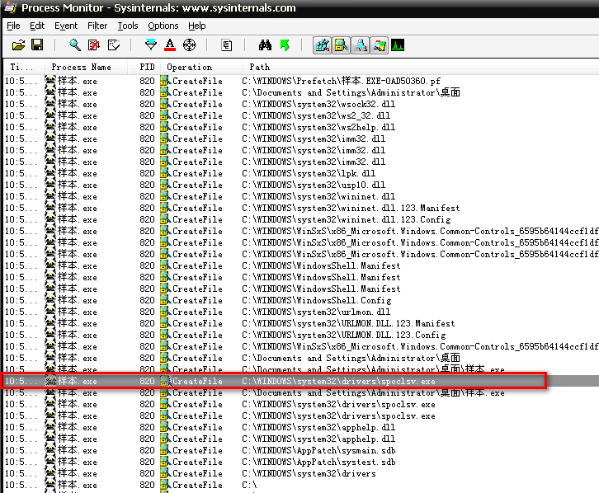The image size is (599, 493).
Task: Toggle Autoscroll in the toolbar
Action: click(x=93, y=45)
